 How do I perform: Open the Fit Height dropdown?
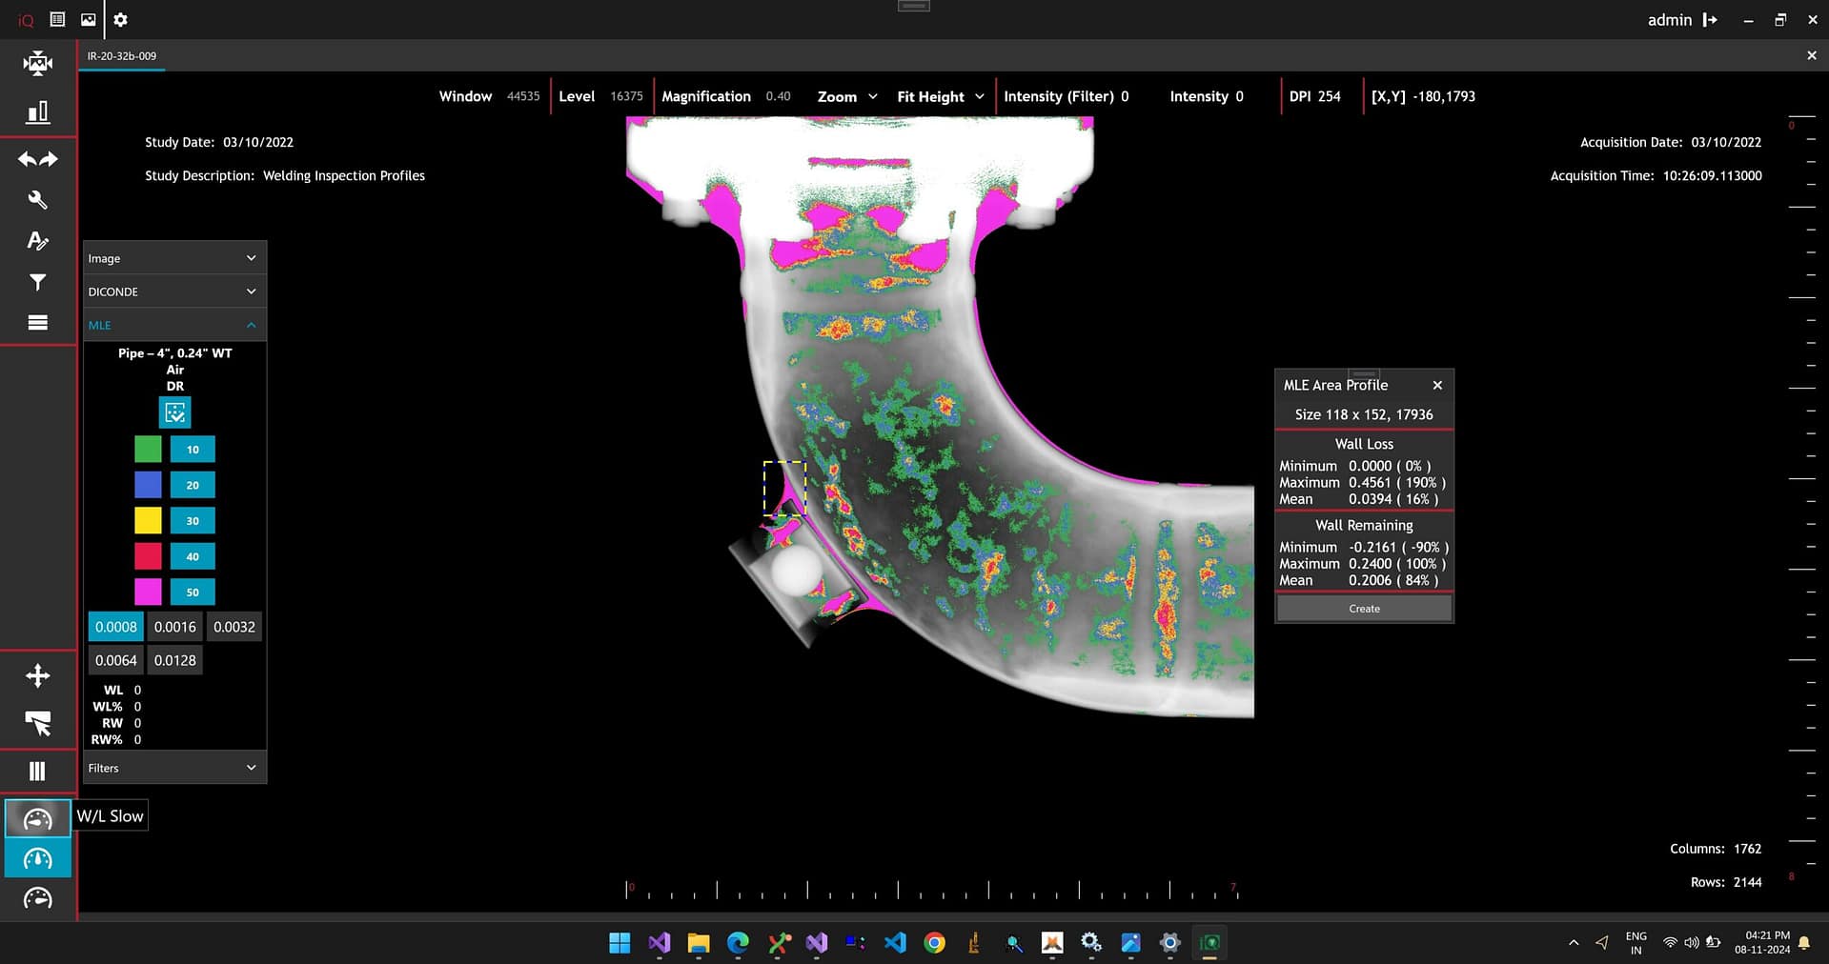(x=940, y=96)
